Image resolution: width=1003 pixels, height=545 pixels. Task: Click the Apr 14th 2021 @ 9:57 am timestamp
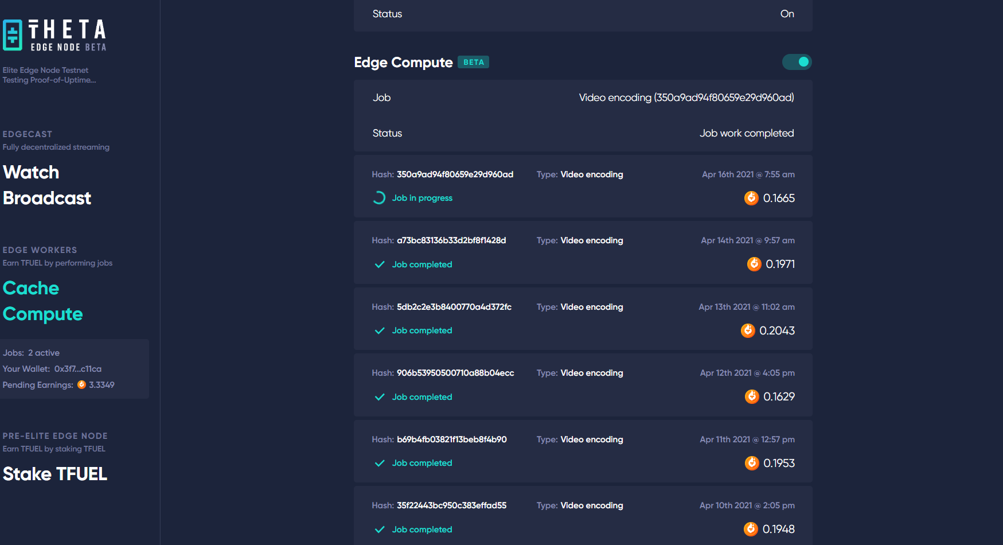(748, 240)
